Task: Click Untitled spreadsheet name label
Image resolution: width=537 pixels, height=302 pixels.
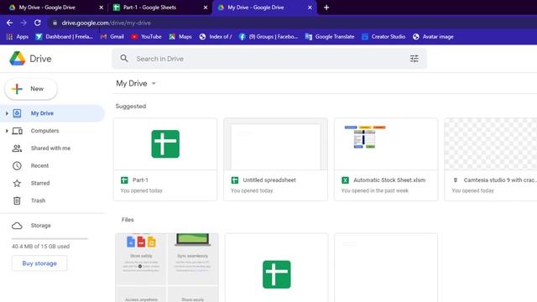Action: tap(269, 180)
